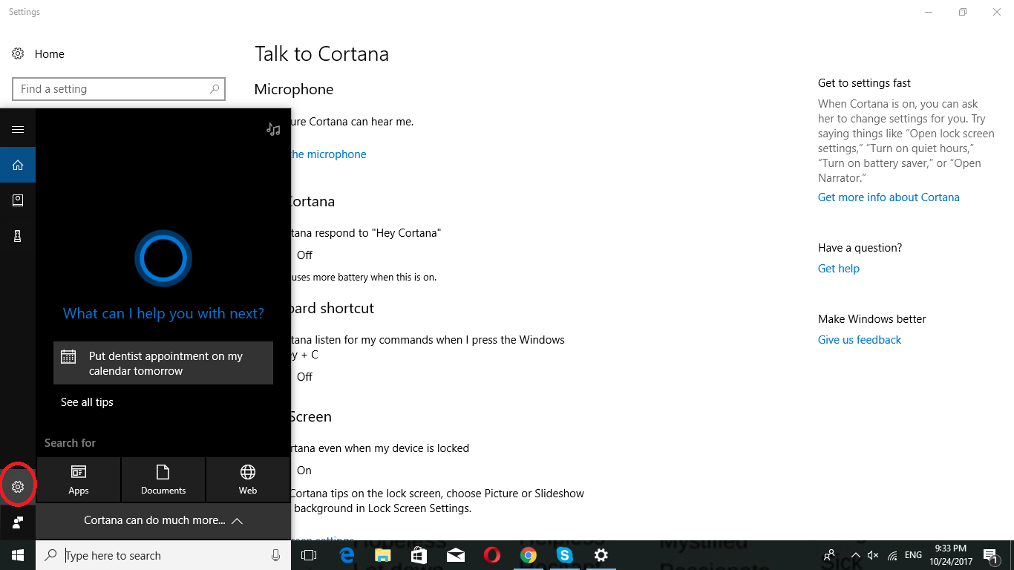Open Cortana settings gear icon
Image resolution: width=1014 pixels, height=570 pixels.
pyautogui.click(x=18, y=487)
